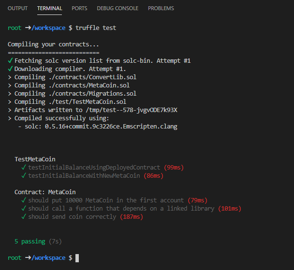Click the (187ms) duration text

point(132,217)
